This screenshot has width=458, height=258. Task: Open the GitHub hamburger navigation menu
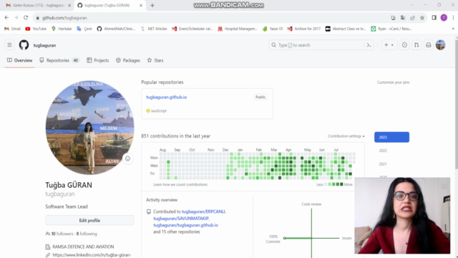9,45
